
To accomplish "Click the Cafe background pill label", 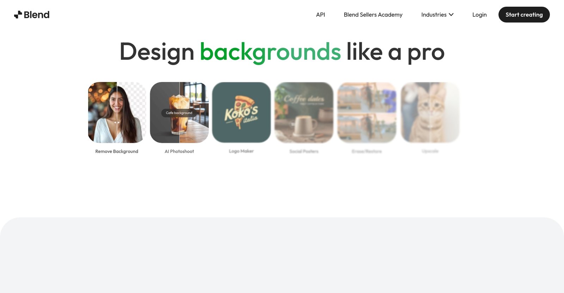I will pyautogui.click(x=179, y=113).
